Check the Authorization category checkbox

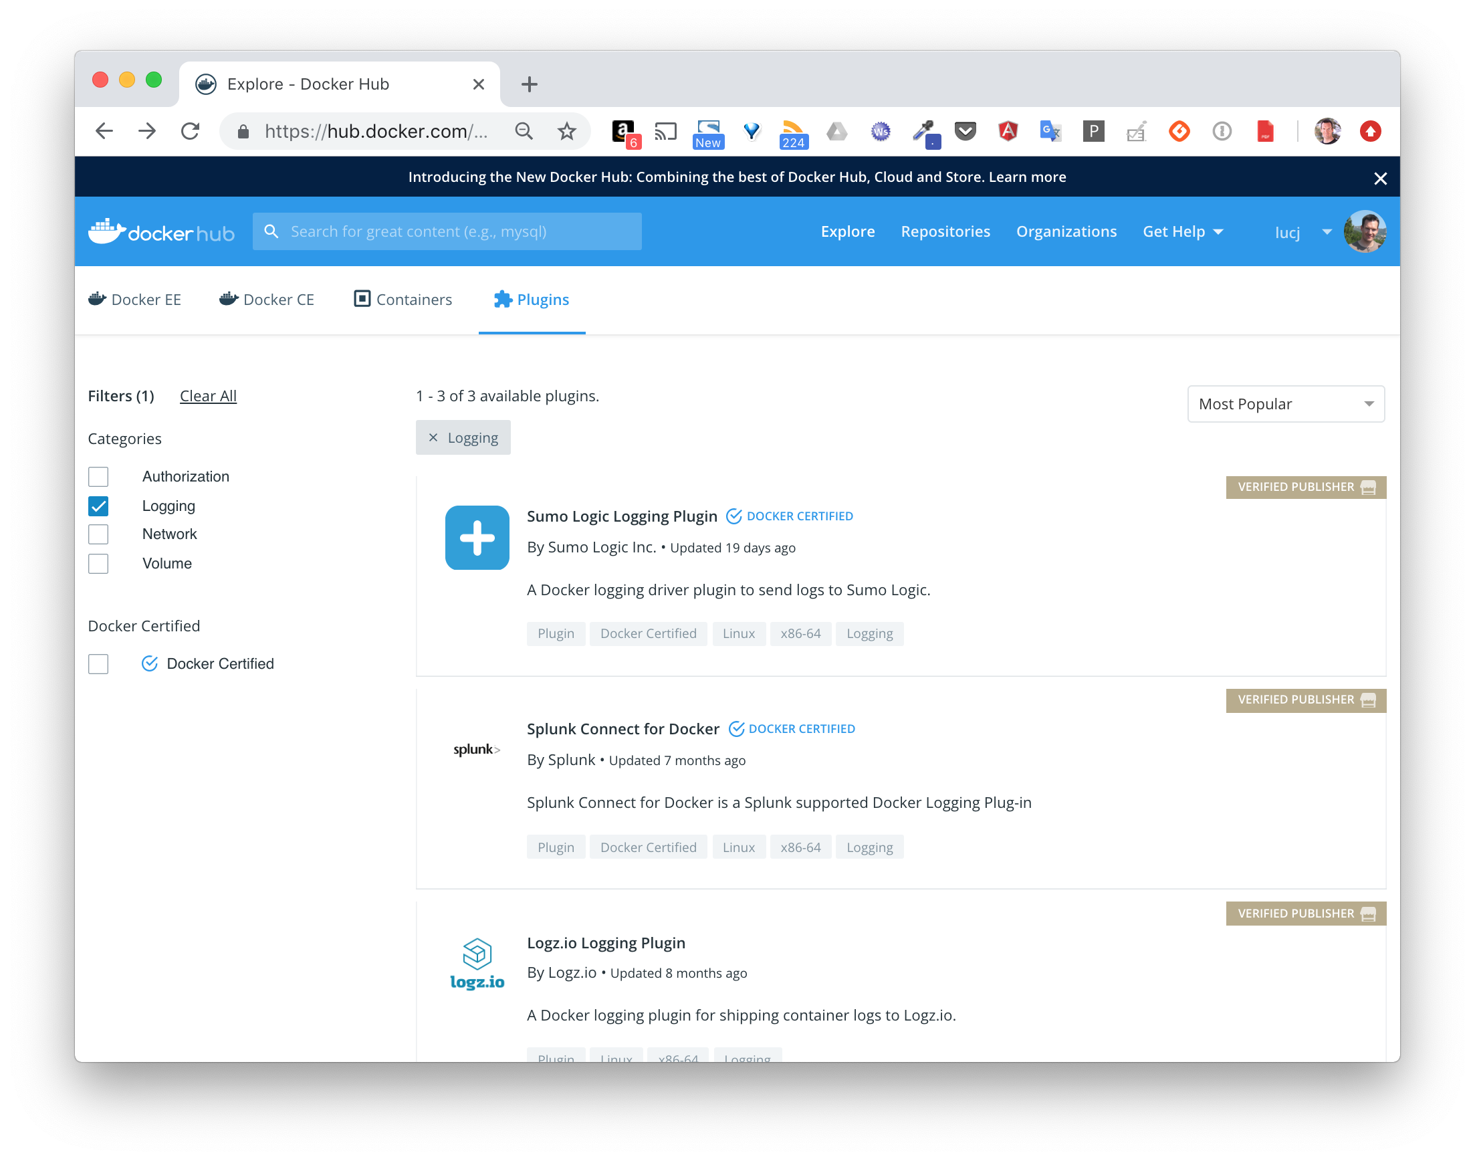coord(98,476)
